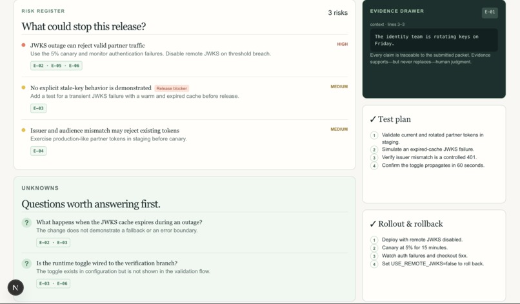Viewport: 520px width, 304px height.
Task: Click the red dot beside JWKS outage risk
Action: click(x=23, y=45)
